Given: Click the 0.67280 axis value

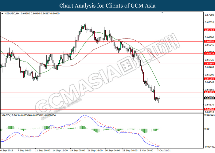Looking at the screenshot, I should coord(209,15).
